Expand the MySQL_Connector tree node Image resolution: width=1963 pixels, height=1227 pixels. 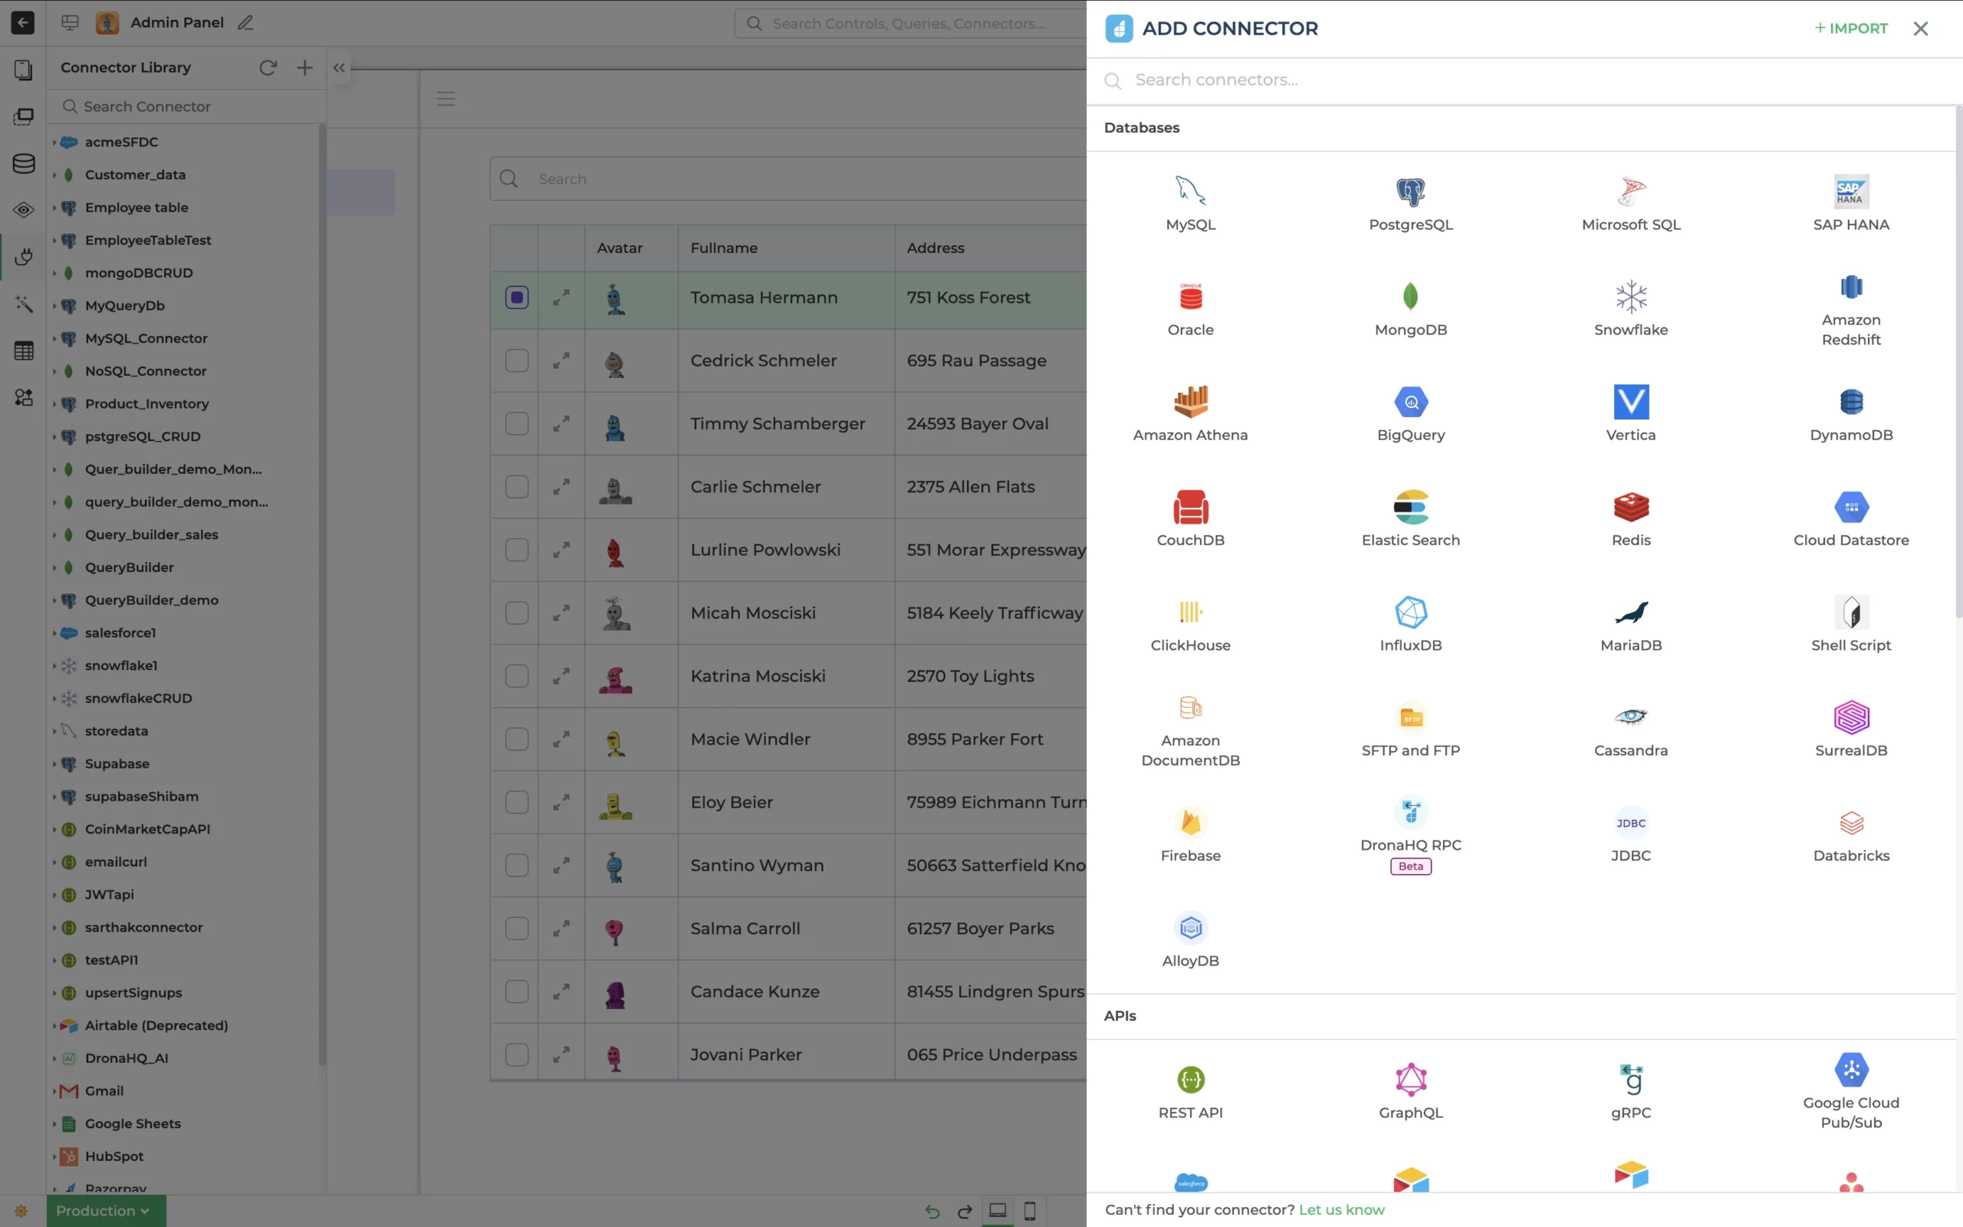click(x=54, y=339)
